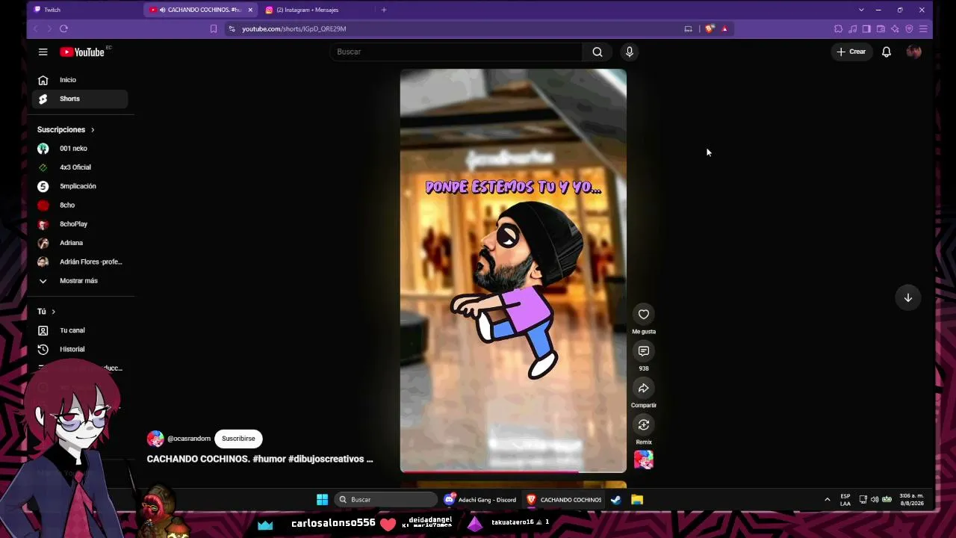Image resolution: width=956 pixels, height=538 pixels.
Task: Open the Leo AI sparkle icon
Action: (x=895, y=28)
